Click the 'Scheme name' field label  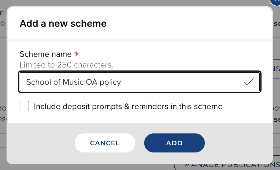click(45, 54)
